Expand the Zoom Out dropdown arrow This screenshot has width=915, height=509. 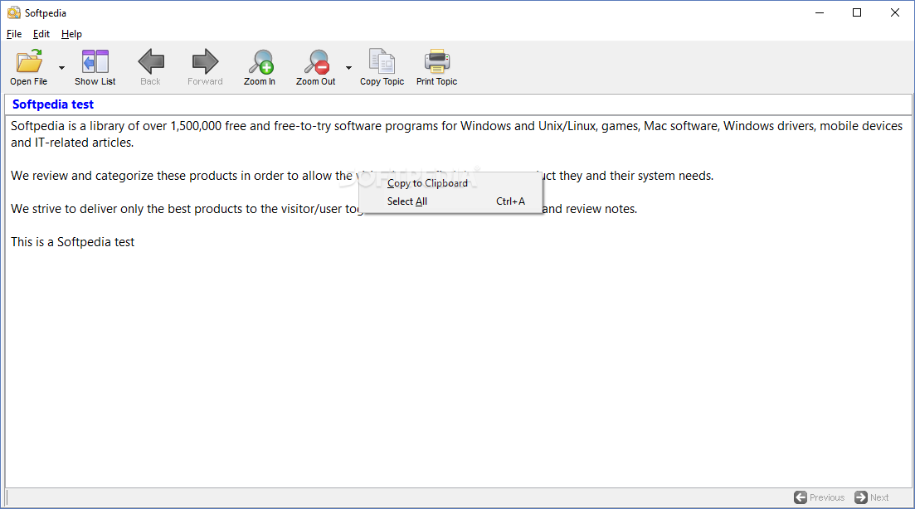348,68
